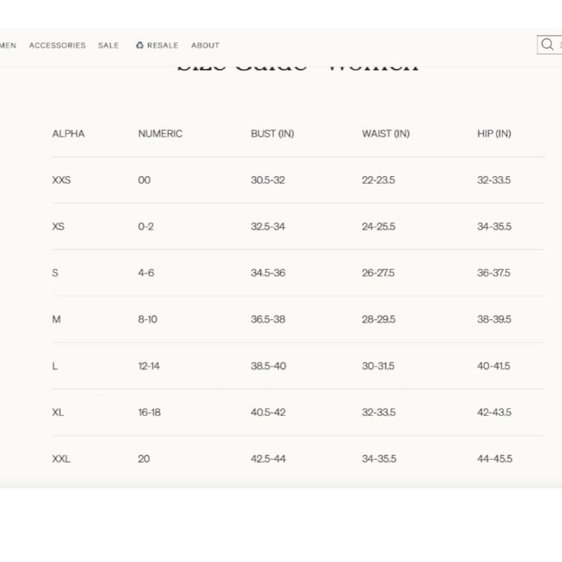Visit the About page

pos(205,46)
